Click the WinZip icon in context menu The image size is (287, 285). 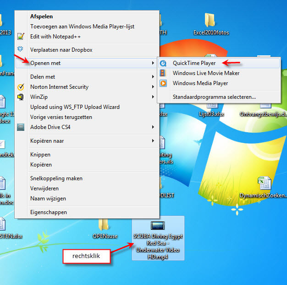coord(21,97)
